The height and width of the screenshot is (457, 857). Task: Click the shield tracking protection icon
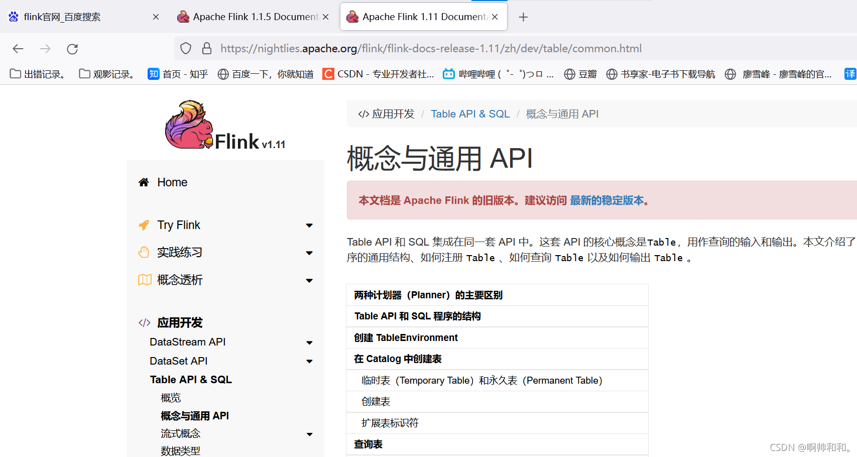pyautogui.click(x=186, y=48)
